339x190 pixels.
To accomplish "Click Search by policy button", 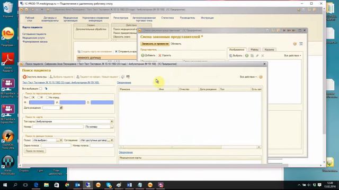I will [x=35, y=151].
